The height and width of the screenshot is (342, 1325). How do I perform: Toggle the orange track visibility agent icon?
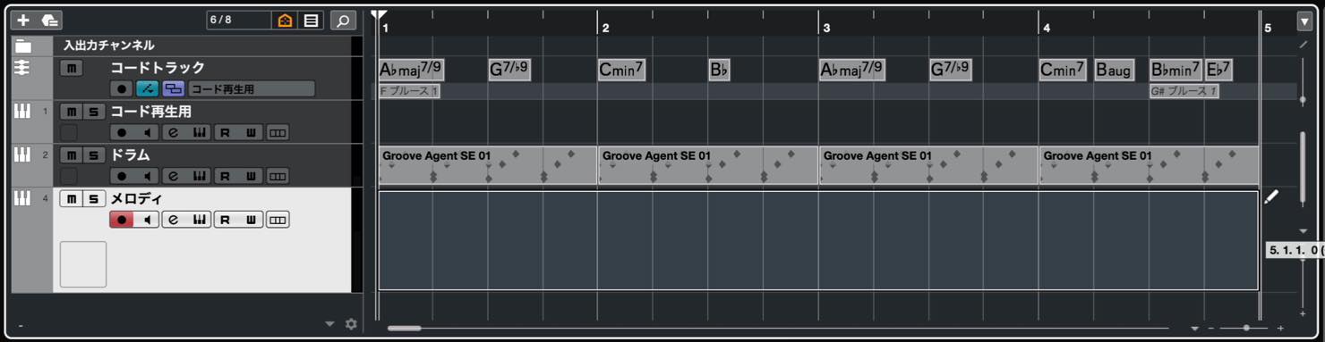pyautogui.click(x=286, y=20)
